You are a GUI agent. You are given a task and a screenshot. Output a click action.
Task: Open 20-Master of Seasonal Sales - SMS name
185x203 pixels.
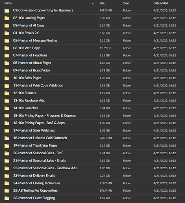click(38, 153)
